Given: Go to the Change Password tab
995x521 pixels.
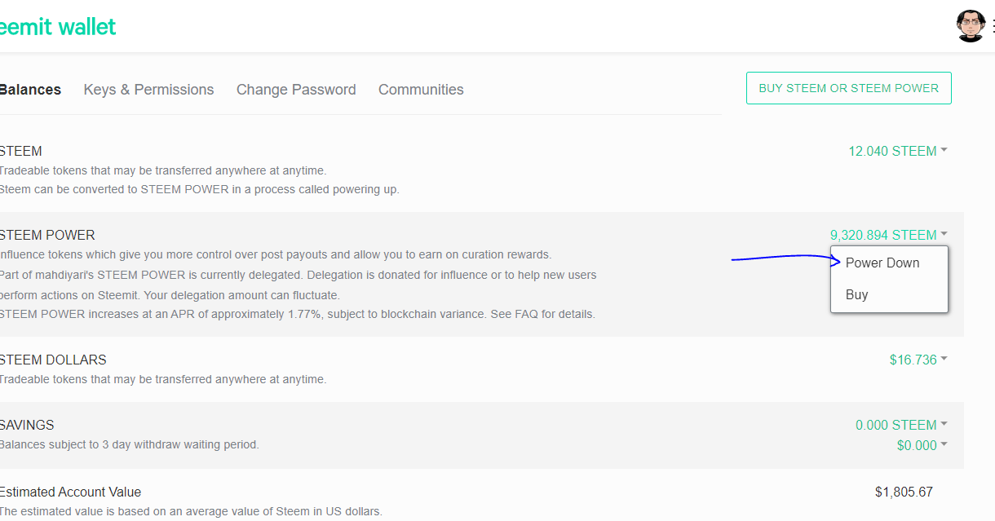Looking at the screenshot, I should pos(296,90).
